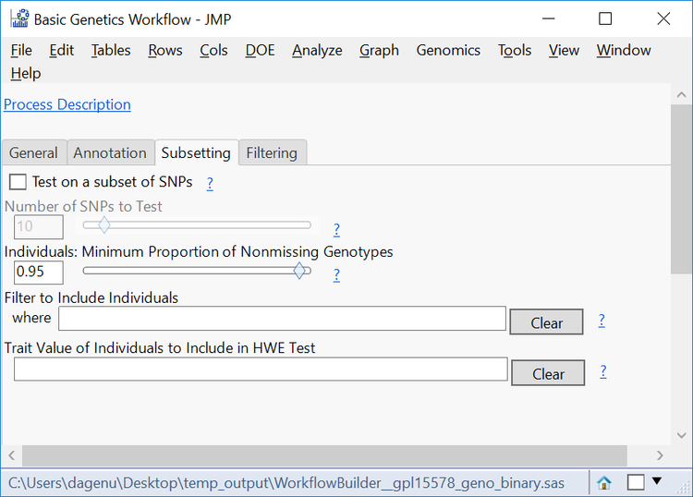Toggle the status bar square checkbox

tap(636, 482)
